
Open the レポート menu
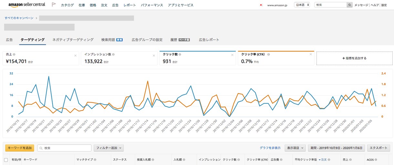[130, 5]
